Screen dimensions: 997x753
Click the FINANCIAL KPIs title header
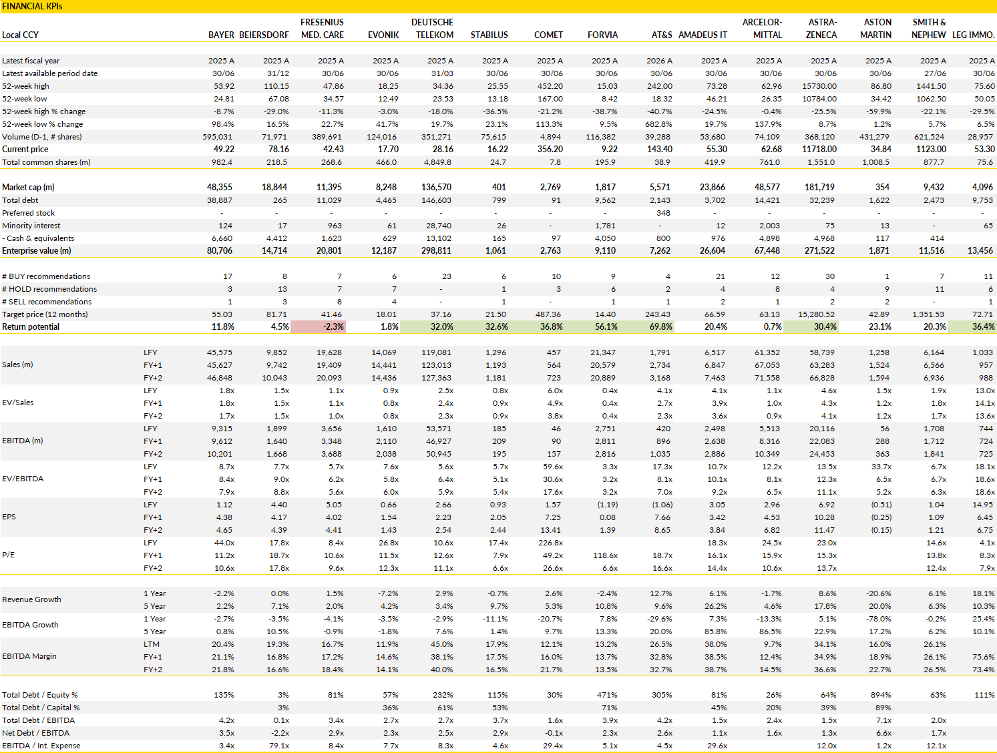[x=32, y=6]
